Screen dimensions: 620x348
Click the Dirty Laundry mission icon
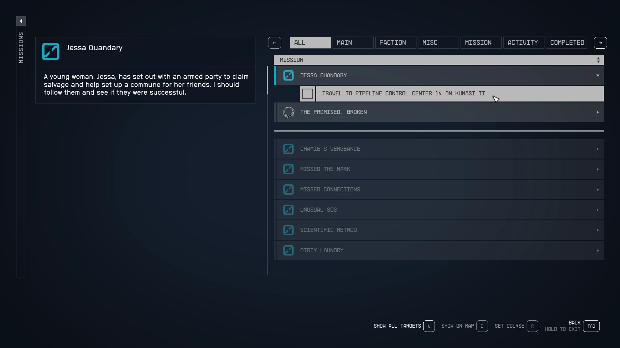tap(288, 250)
